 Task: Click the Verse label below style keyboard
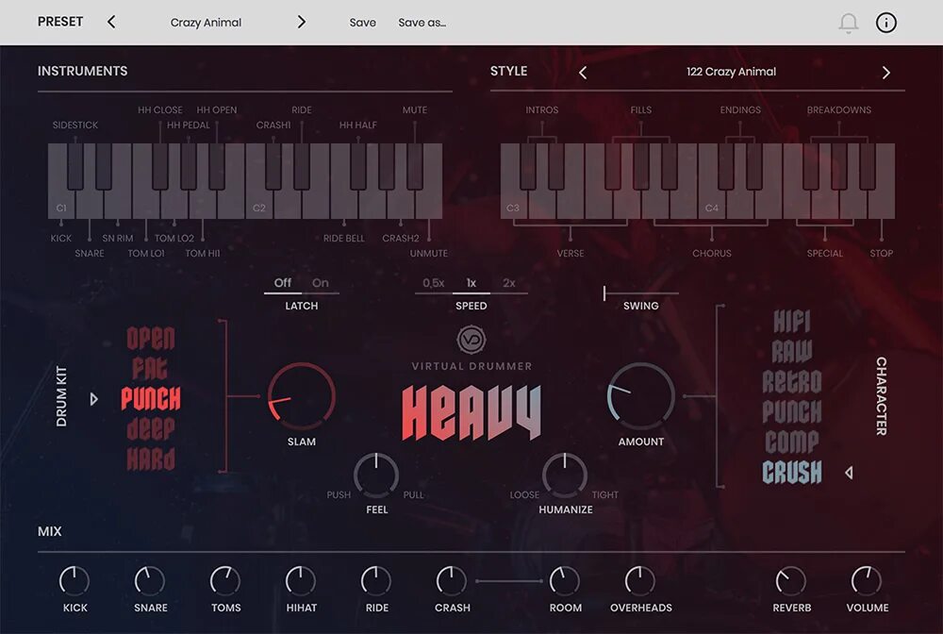tap(571, 253)
